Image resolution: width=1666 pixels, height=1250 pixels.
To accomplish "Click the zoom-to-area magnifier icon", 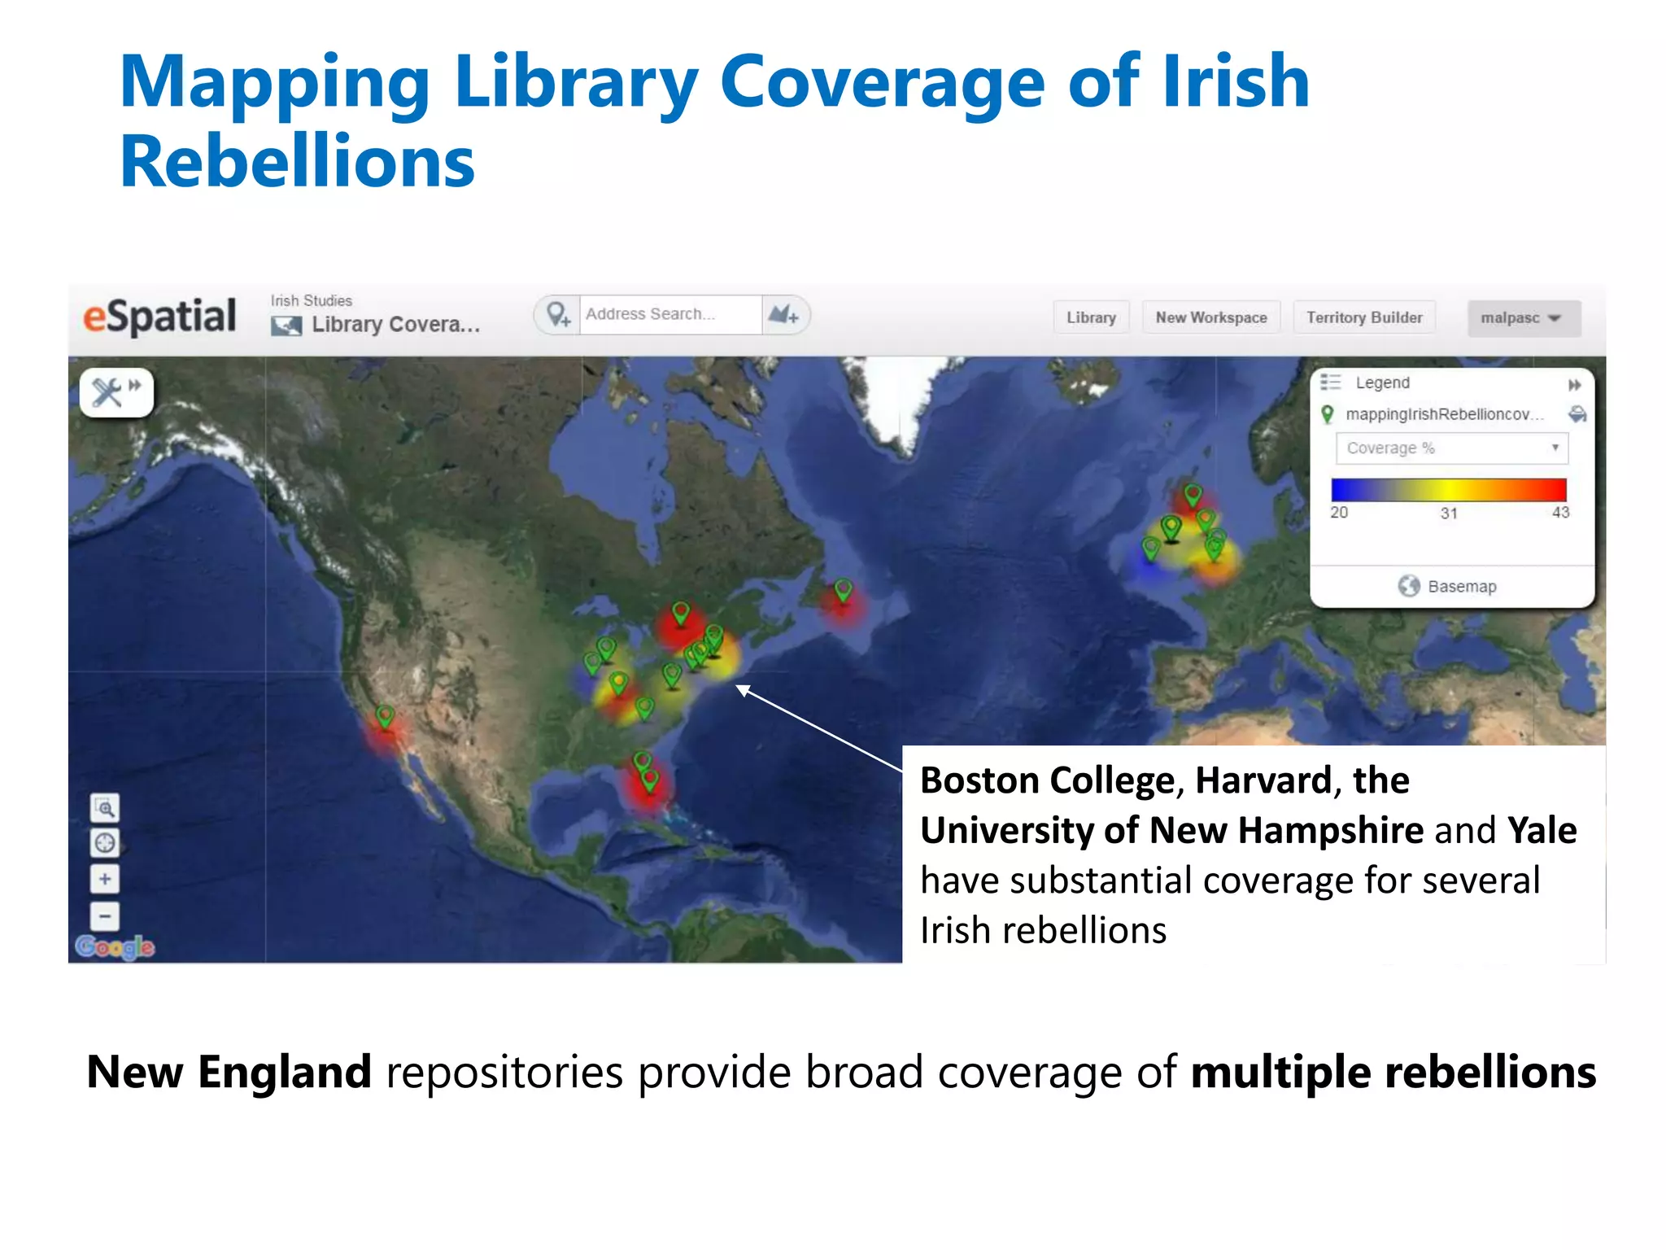I will pyautogui.click(x=105, y=808).
